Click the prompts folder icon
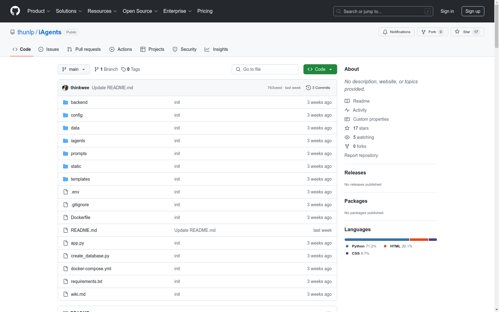The height and width of the screenshot is (312, 499). [65, 154]
